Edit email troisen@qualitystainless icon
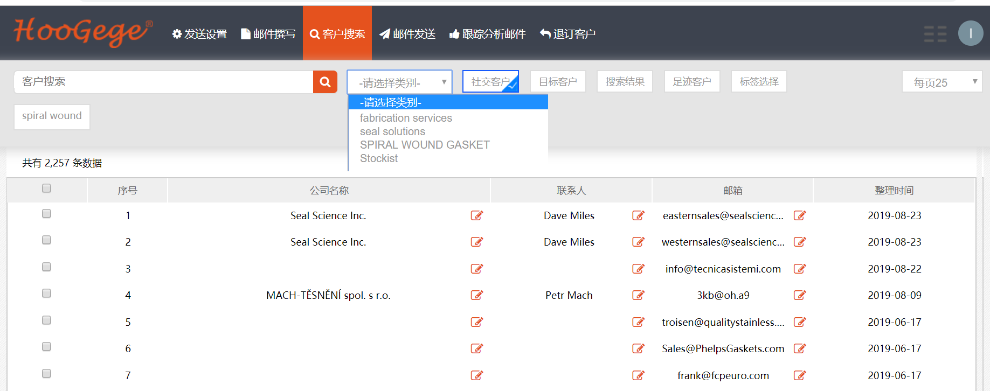Image resolution: width=990 pixels, height=391 pixels. click(x=800, y=322)
